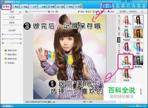The width and height of the screenshot is (148, 108).
Task: Apply the 心形光晕 effect thumbnail
Action: point(126,62)
